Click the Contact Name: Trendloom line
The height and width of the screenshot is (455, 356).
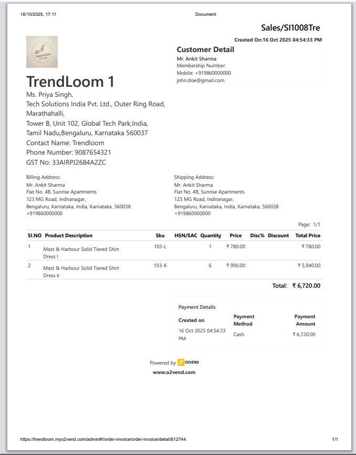click(x=65, y=143)
